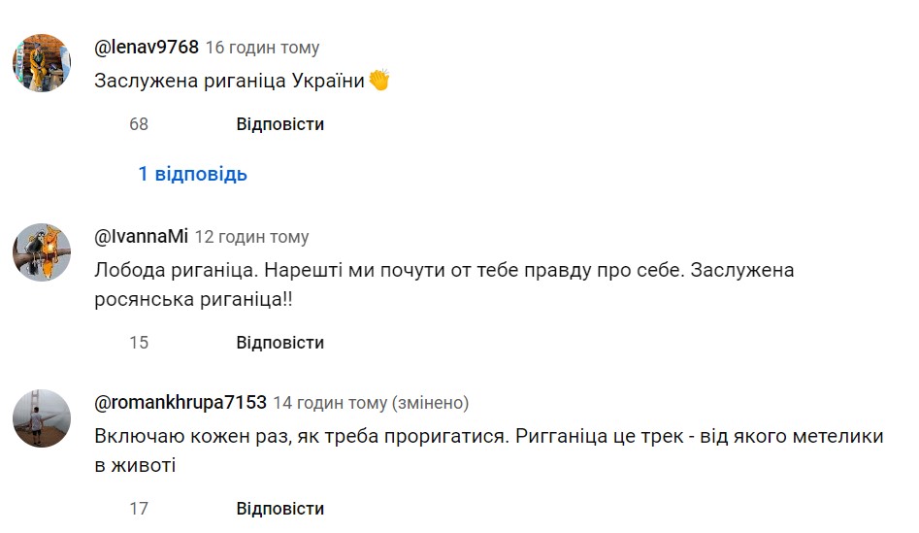
Task: Reply to @romankhrupa7153's comment with Відповісти
Action: pos(279,509)
